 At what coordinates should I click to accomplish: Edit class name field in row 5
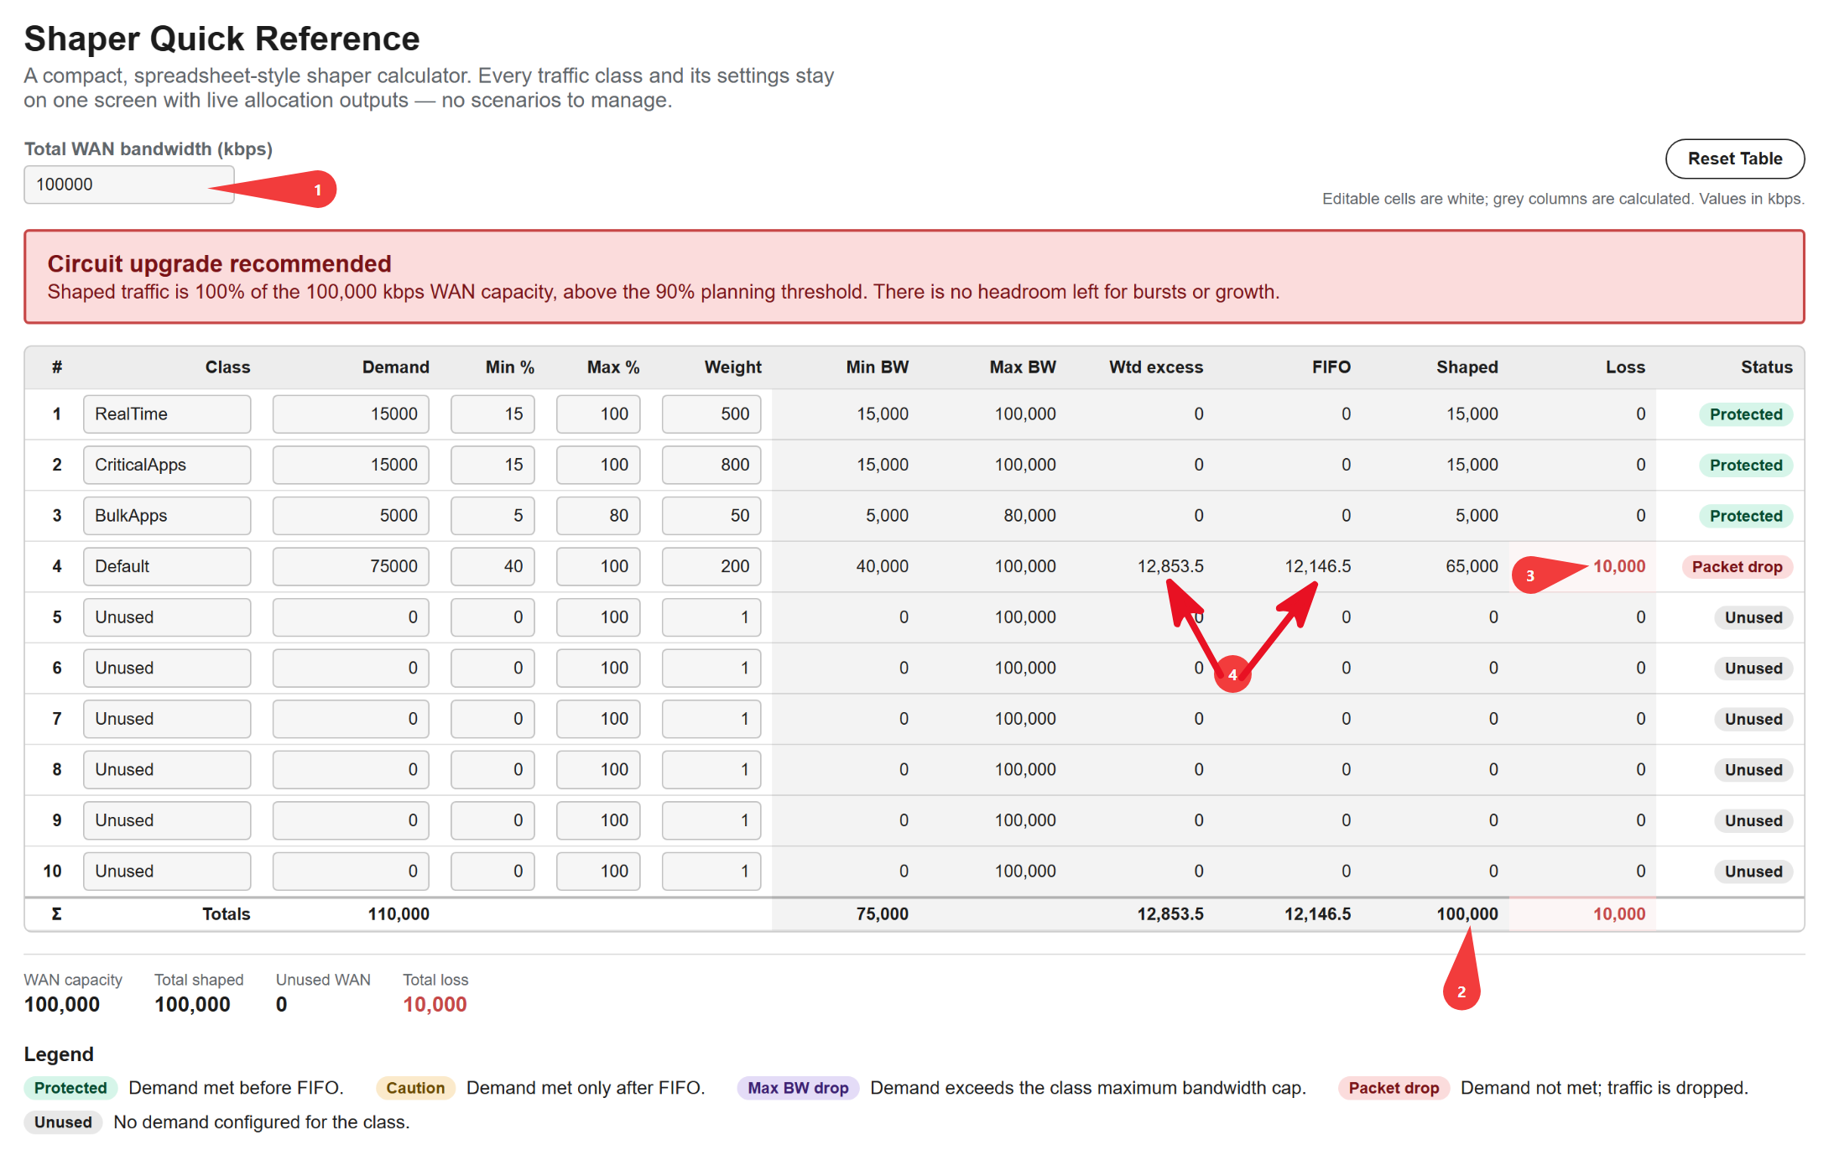click(x=167, y=617)
